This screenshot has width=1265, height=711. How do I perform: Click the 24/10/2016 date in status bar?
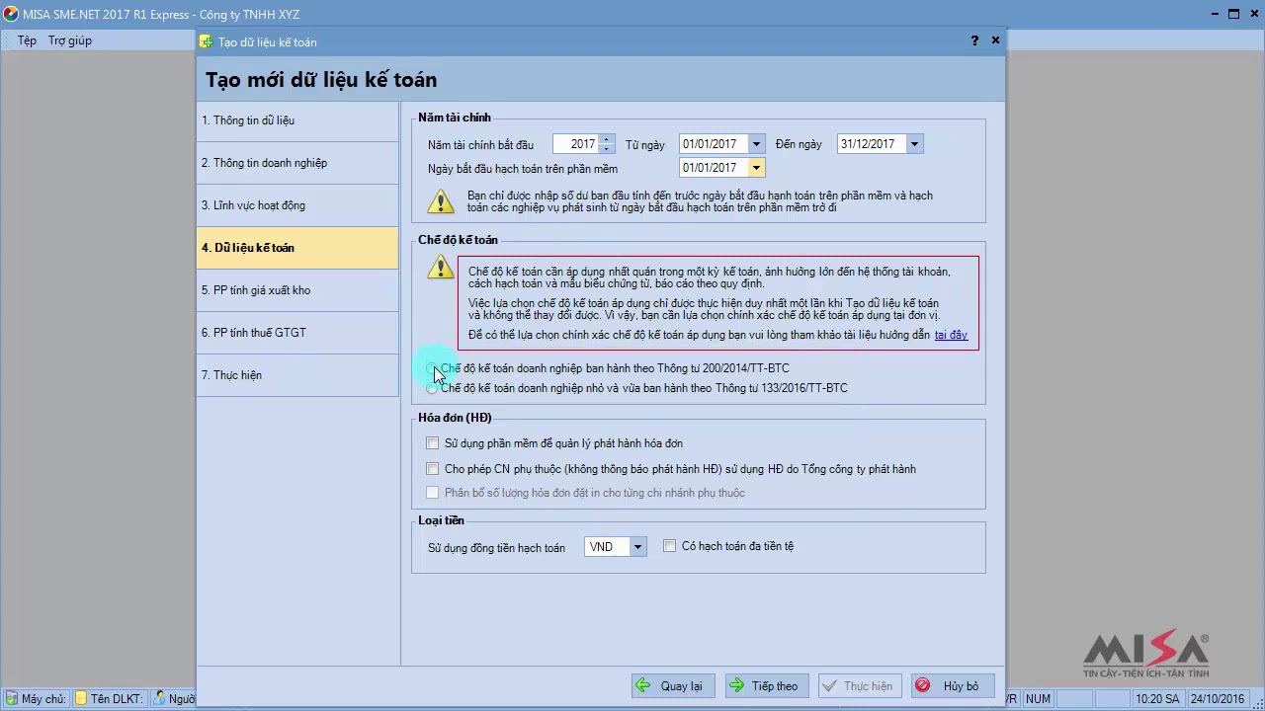click(x=1219, y=699)
